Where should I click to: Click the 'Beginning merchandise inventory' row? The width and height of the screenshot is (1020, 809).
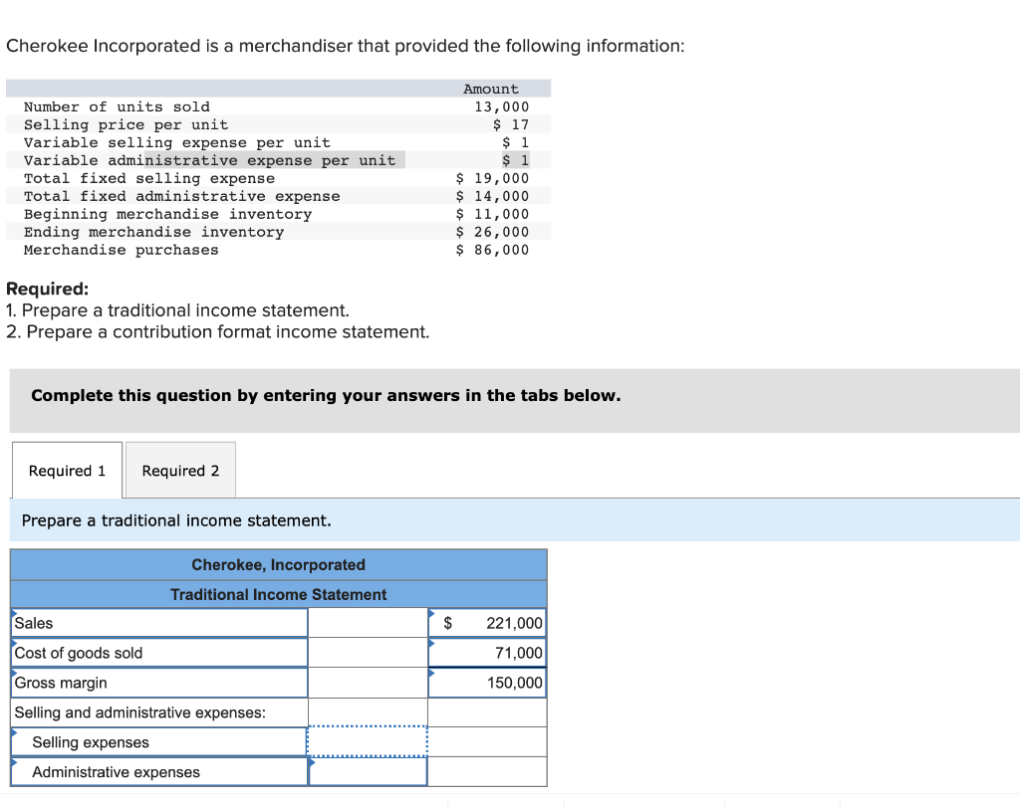point(279,214)
